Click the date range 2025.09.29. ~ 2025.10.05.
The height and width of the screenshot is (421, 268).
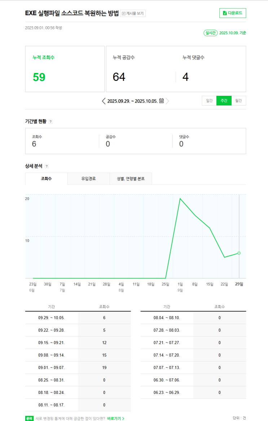(132, 101)
